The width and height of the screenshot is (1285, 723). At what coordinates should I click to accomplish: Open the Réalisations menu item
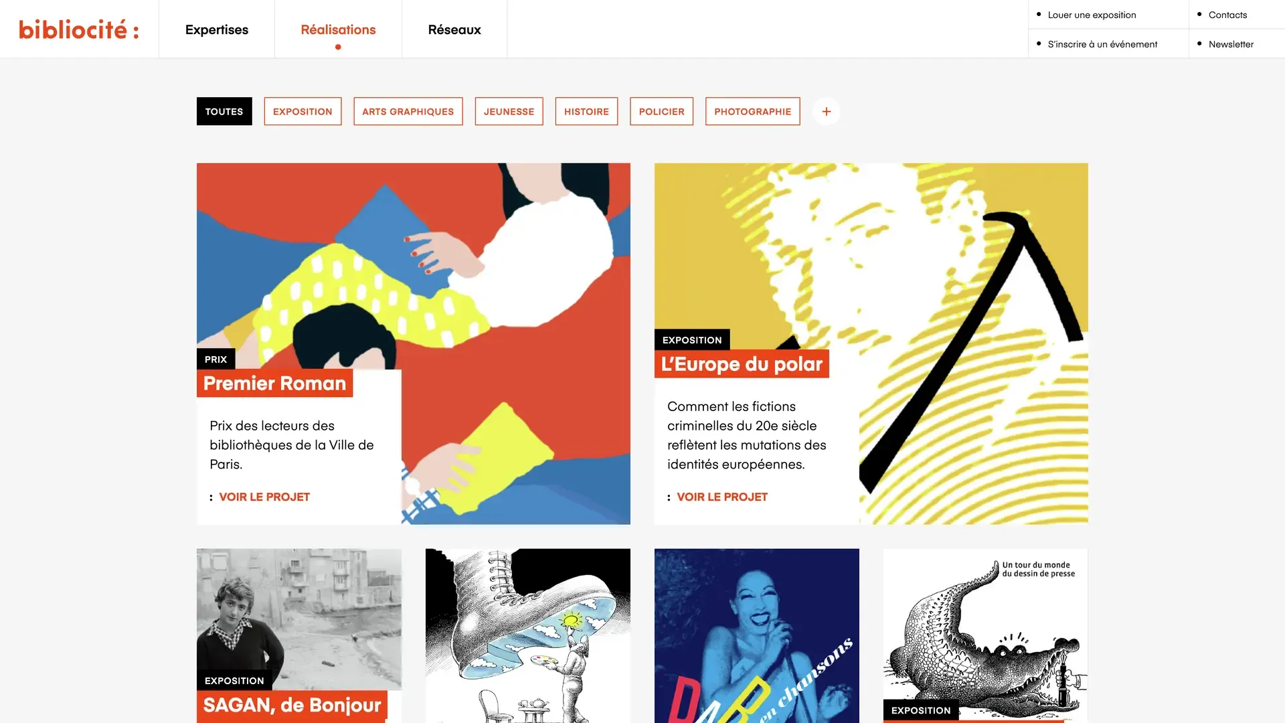(338, 29)
